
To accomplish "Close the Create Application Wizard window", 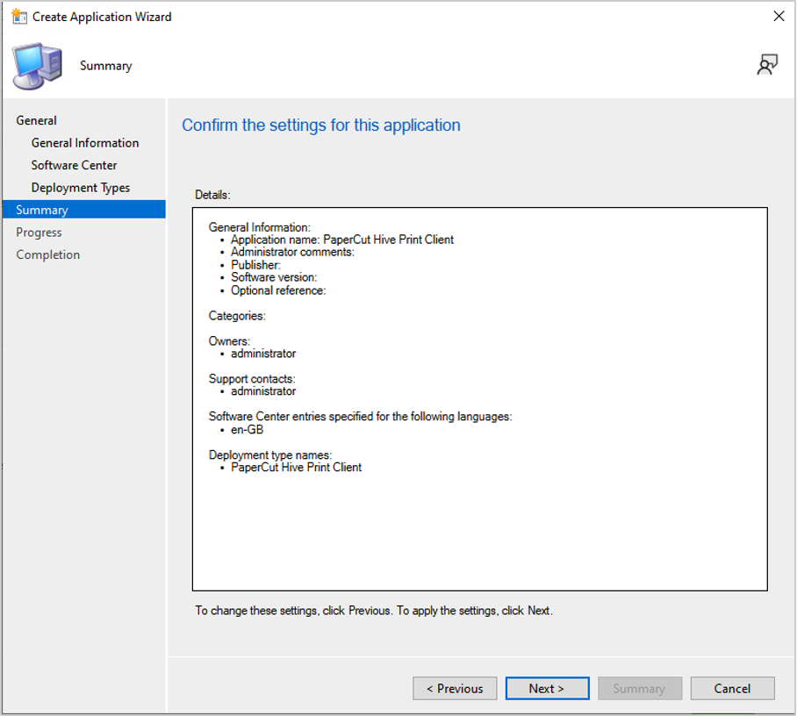I will [x=779, y=17].
